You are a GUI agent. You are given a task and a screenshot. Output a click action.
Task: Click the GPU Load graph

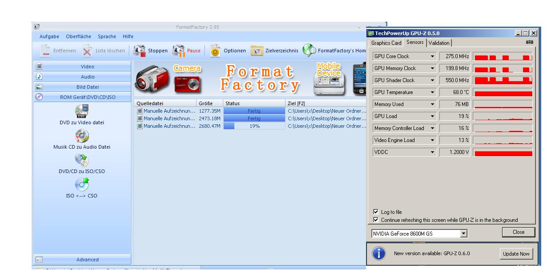tap(503, 116)
